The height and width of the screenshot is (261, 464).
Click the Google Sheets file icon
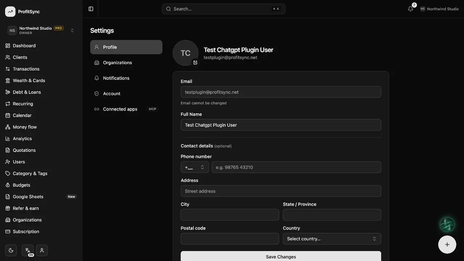[8, 196]
